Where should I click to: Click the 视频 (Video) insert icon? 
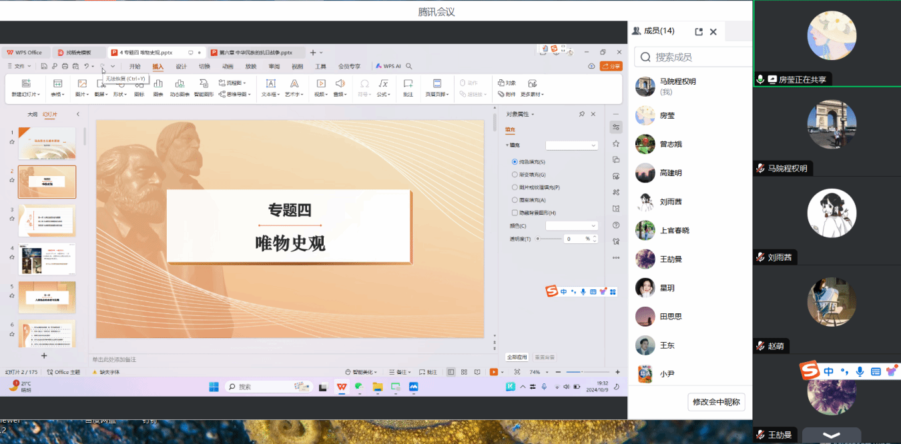[x=320, y=84]
